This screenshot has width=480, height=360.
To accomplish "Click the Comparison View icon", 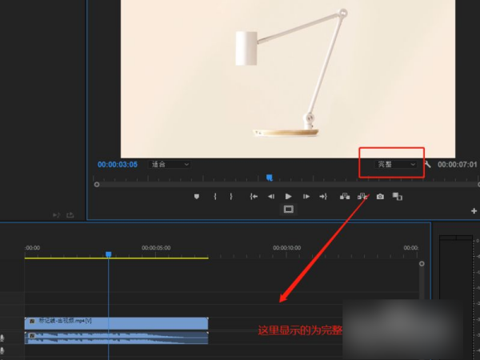I will pos(397,196).
